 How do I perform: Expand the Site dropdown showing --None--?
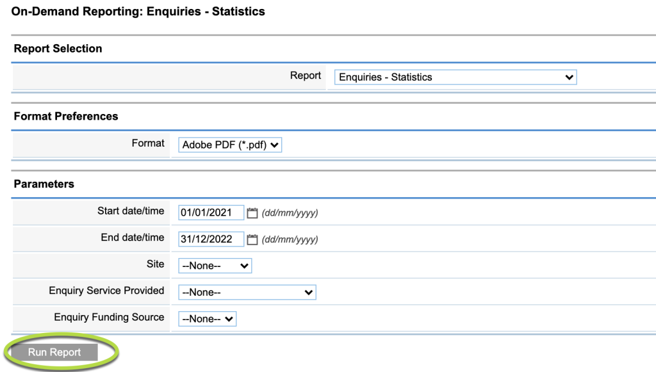point(215,265)
